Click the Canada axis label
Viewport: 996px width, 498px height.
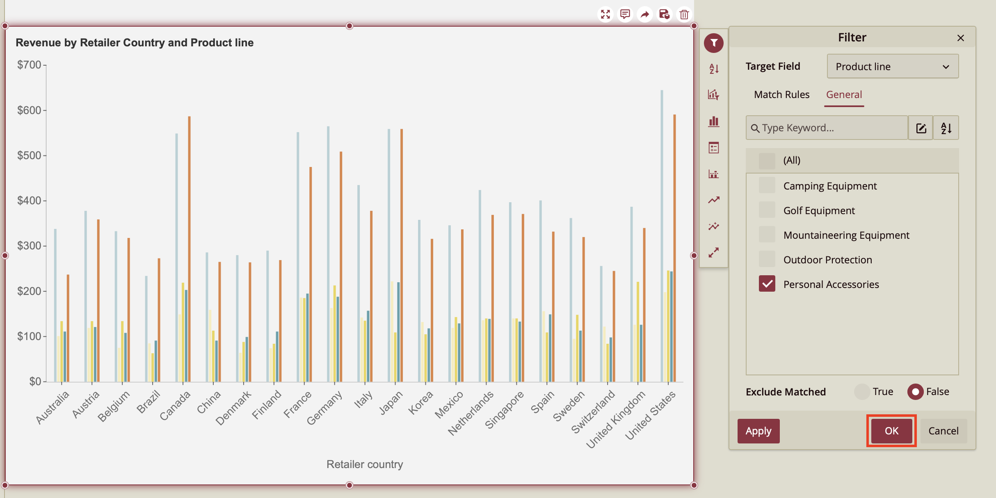click(176, 405)
